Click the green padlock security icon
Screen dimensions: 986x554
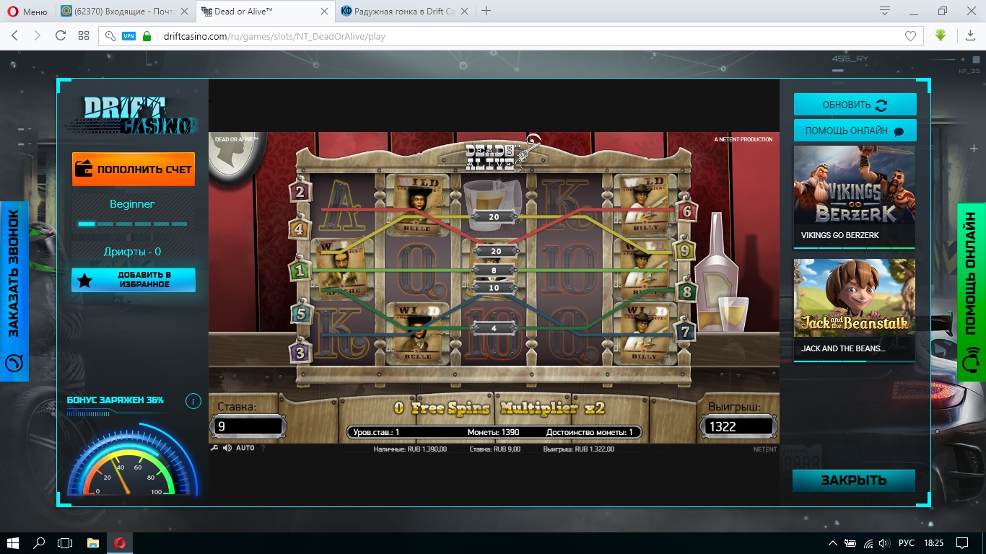[x=147, y=36]
